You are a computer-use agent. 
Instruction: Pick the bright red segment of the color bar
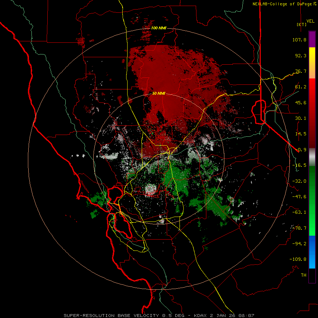312,113
